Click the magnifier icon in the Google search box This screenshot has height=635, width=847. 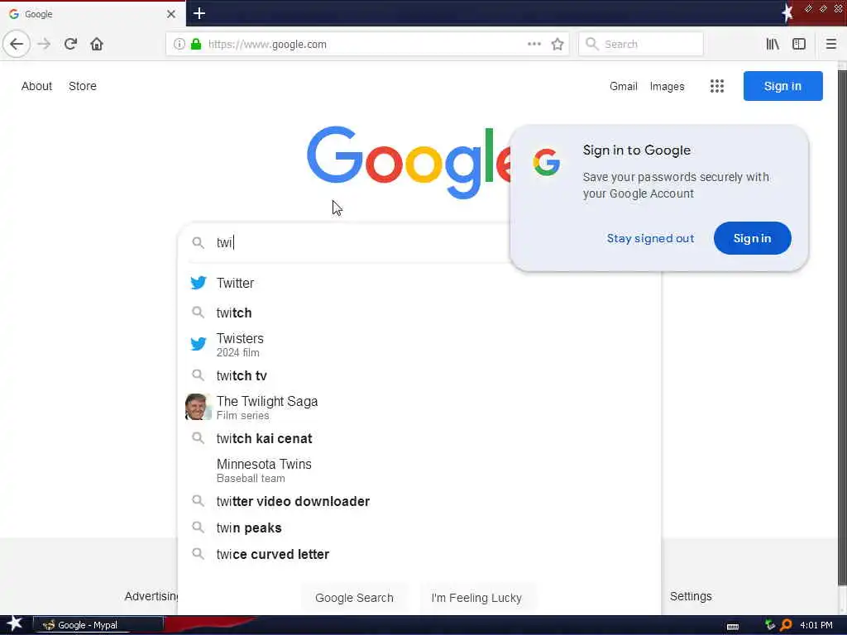[199, 242]
